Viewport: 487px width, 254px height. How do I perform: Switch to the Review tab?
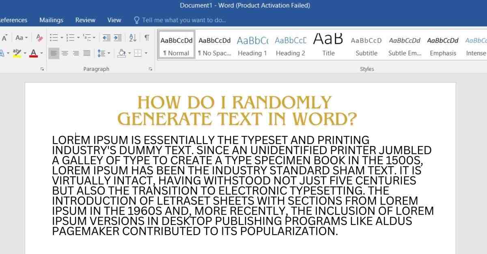point(85,20)
